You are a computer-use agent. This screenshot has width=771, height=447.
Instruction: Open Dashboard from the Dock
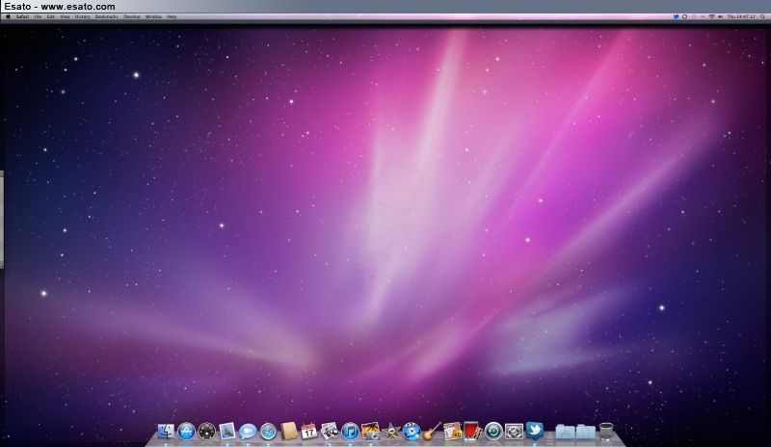206,432
